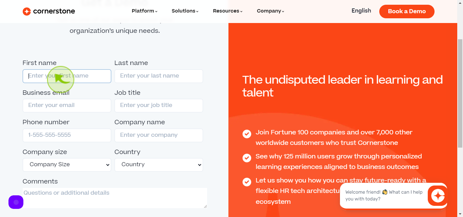Click the Comments text area
This screenshot has width=463, height=217.
(x=115, y=198)
